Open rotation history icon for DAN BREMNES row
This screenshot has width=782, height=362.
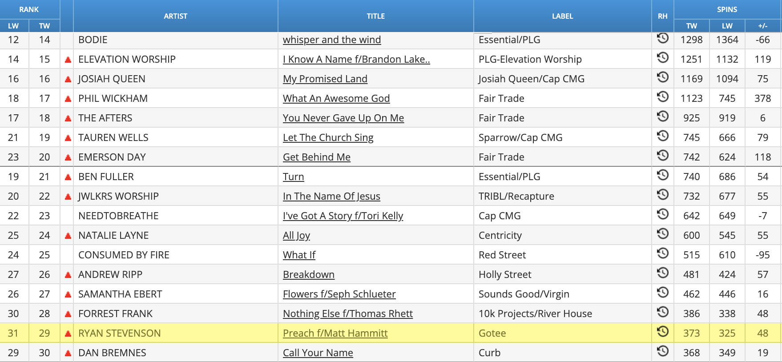(663, 351)
